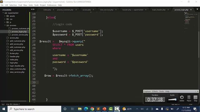Click line number 39 in the gutter

tap(34, 82)
